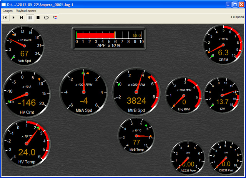The width and height of the screenshot is (246, 178).
Task: Click the MtrB Spd gauge
Action: 137,92
